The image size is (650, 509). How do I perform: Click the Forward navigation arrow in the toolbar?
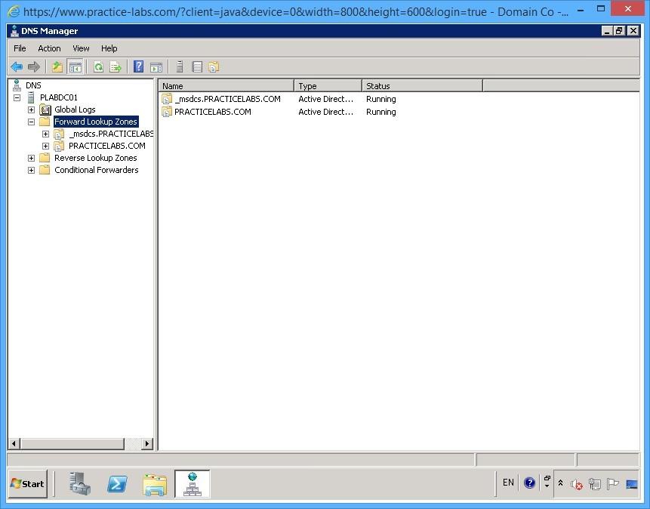34,66
